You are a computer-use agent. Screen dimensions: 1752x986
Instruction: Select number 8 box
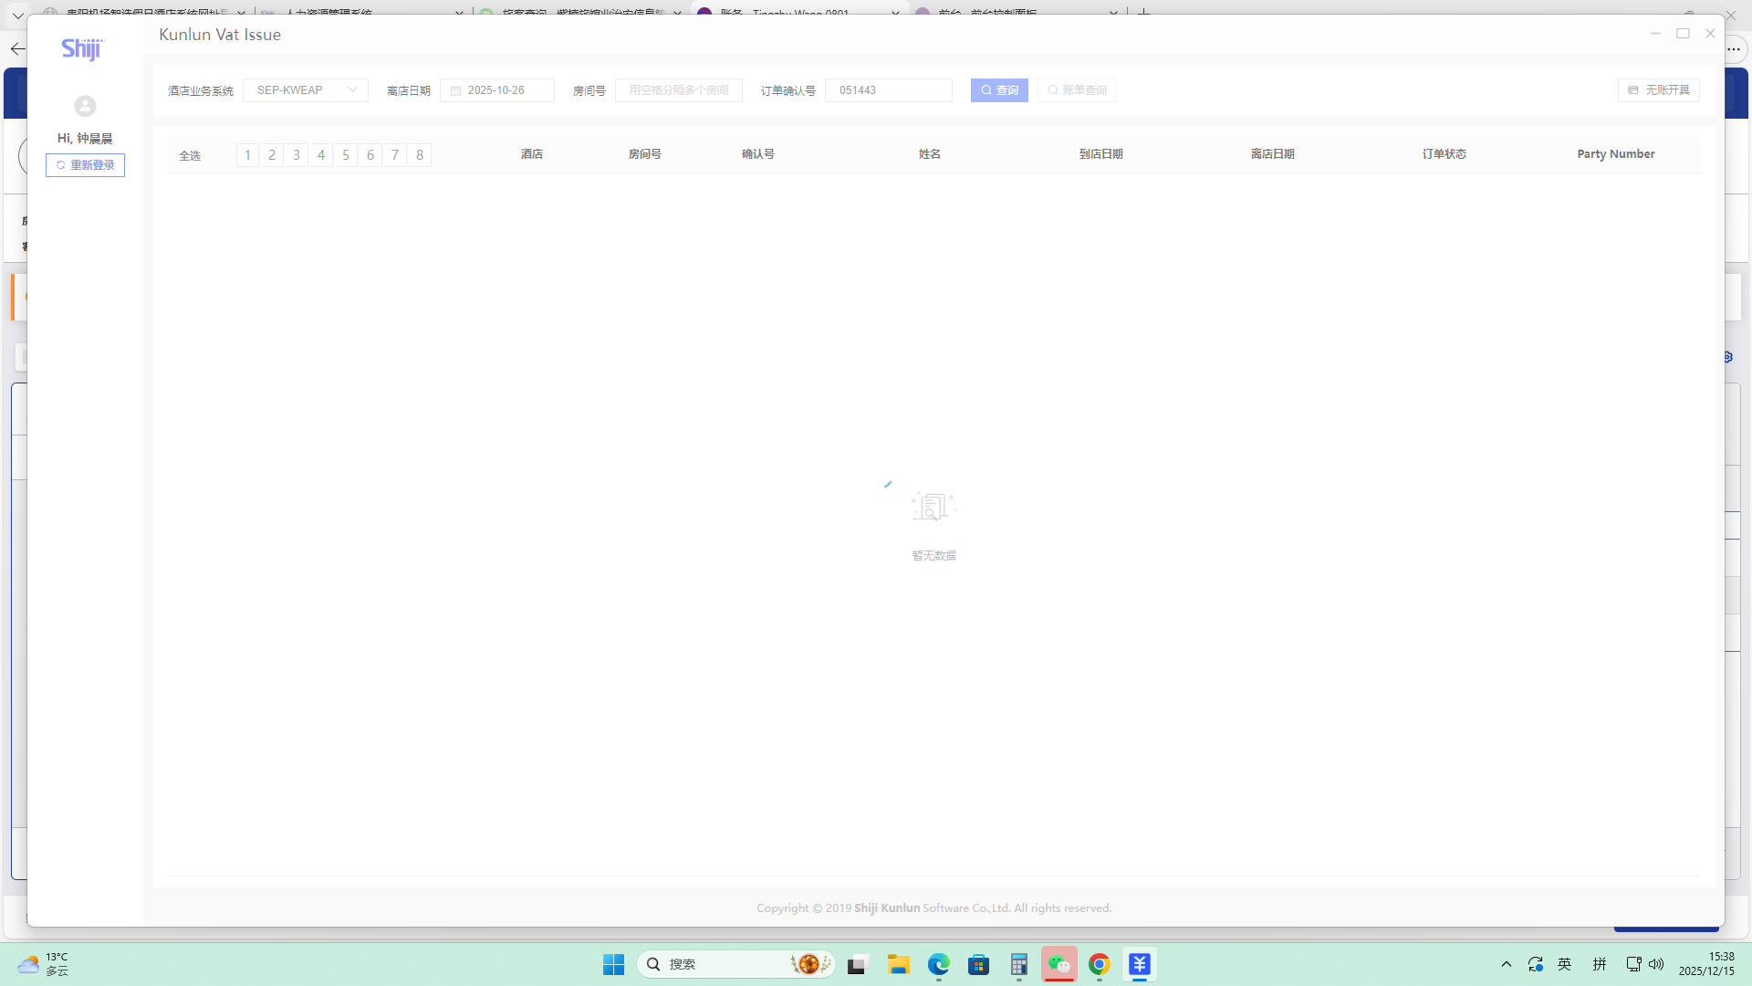coord(420,155)
